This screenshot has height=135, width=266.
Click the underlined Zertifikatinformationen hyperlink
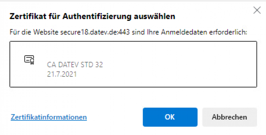tap(49, 117)
